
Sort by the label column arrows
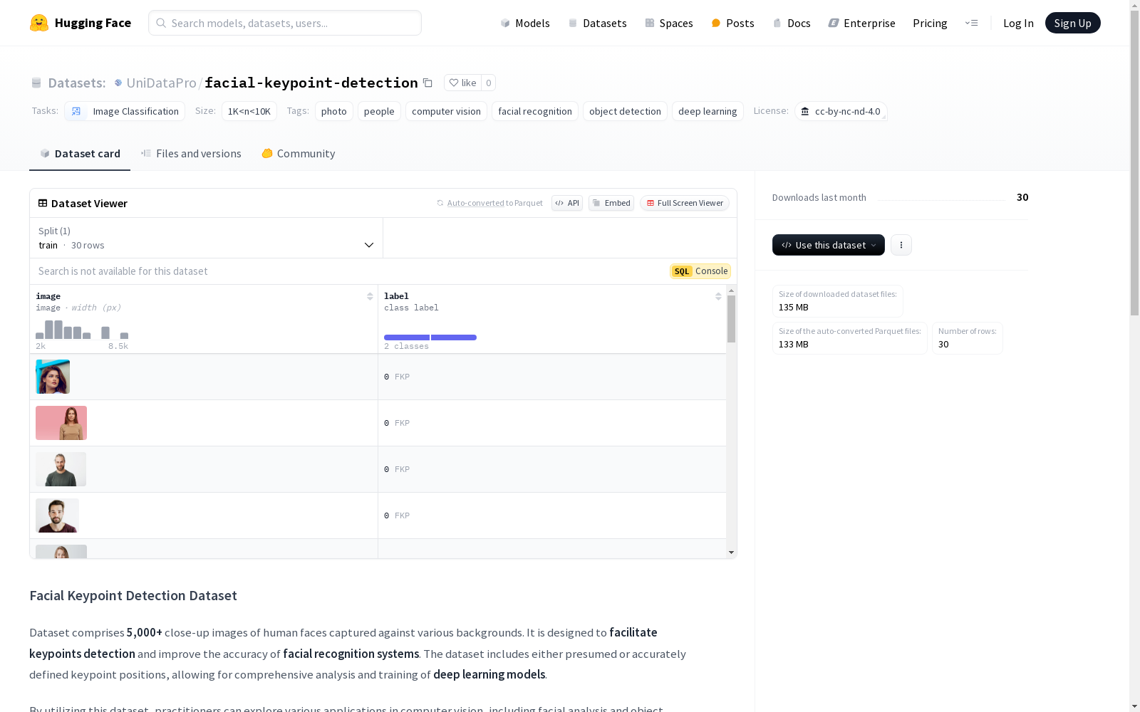[718, 296]
